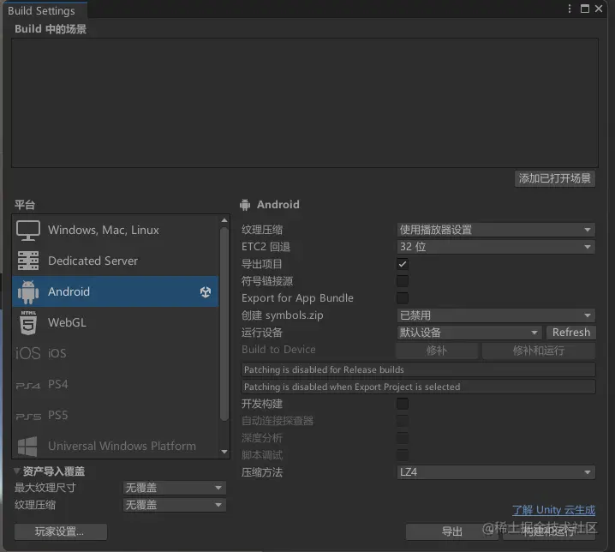Click the platform list scroll up arrow
Image resolution: width=615 pixels, height=552 pixels.
click(224, 220)
